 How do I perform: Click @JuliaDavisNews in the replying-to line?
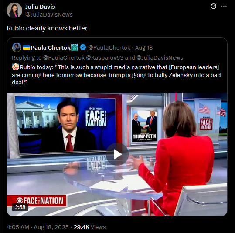point(160,57)
